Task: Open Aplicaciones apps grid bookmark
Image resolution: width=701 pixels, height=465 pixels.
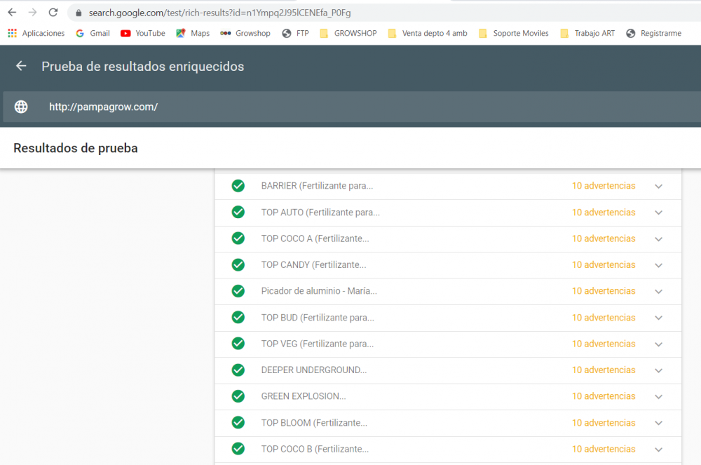Action: coord(36,33)
